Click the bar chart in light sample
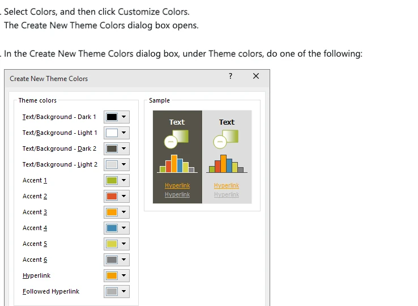This screenshot has width=418, height=306. pyautogui.click(x=227, y=164)
